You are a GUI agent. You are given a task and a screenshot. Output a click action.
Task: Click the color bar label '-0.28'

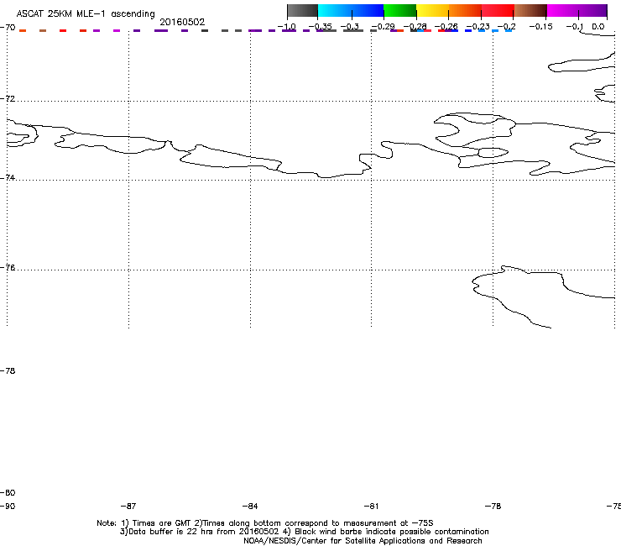[415, 27]
